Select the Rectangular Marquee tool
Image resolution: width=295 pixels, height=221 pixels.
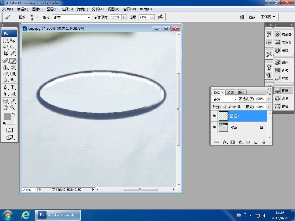[x=5, y=41]
